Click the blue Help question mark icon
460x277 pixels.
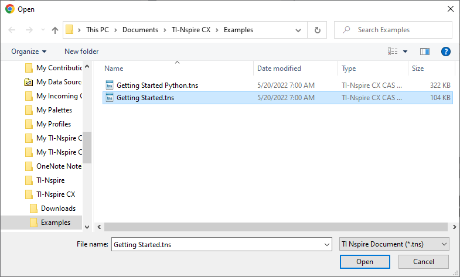click(x=445, y=52)
